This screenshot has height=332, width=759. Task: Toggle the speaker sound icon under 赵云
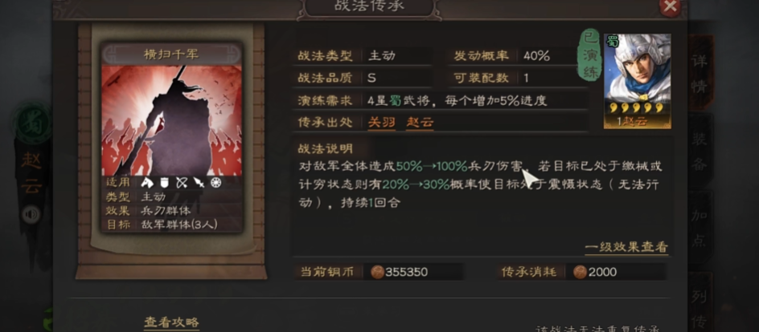tap(31, 214)
